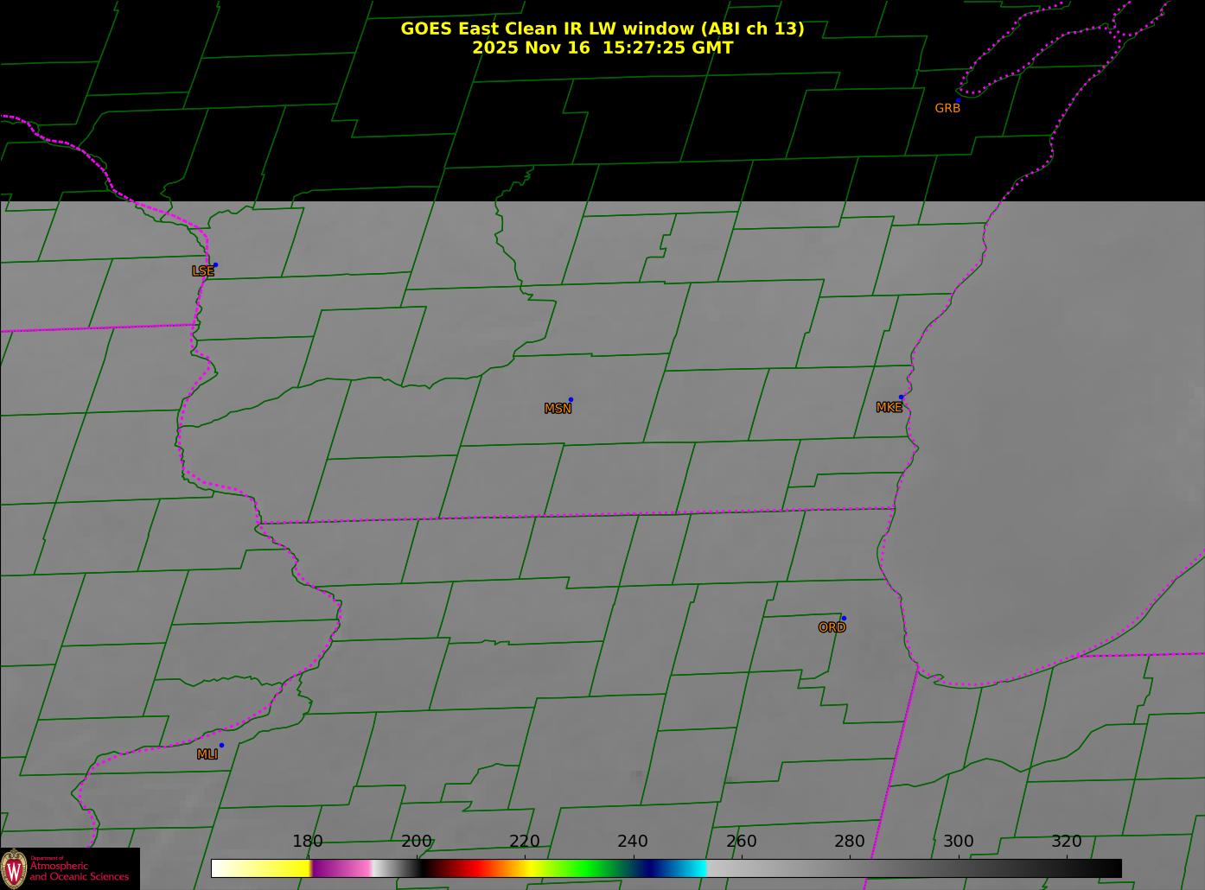This screenshot has height=890, width=1205.
Task: Select the ORD station label
Action: click(832, 627)
